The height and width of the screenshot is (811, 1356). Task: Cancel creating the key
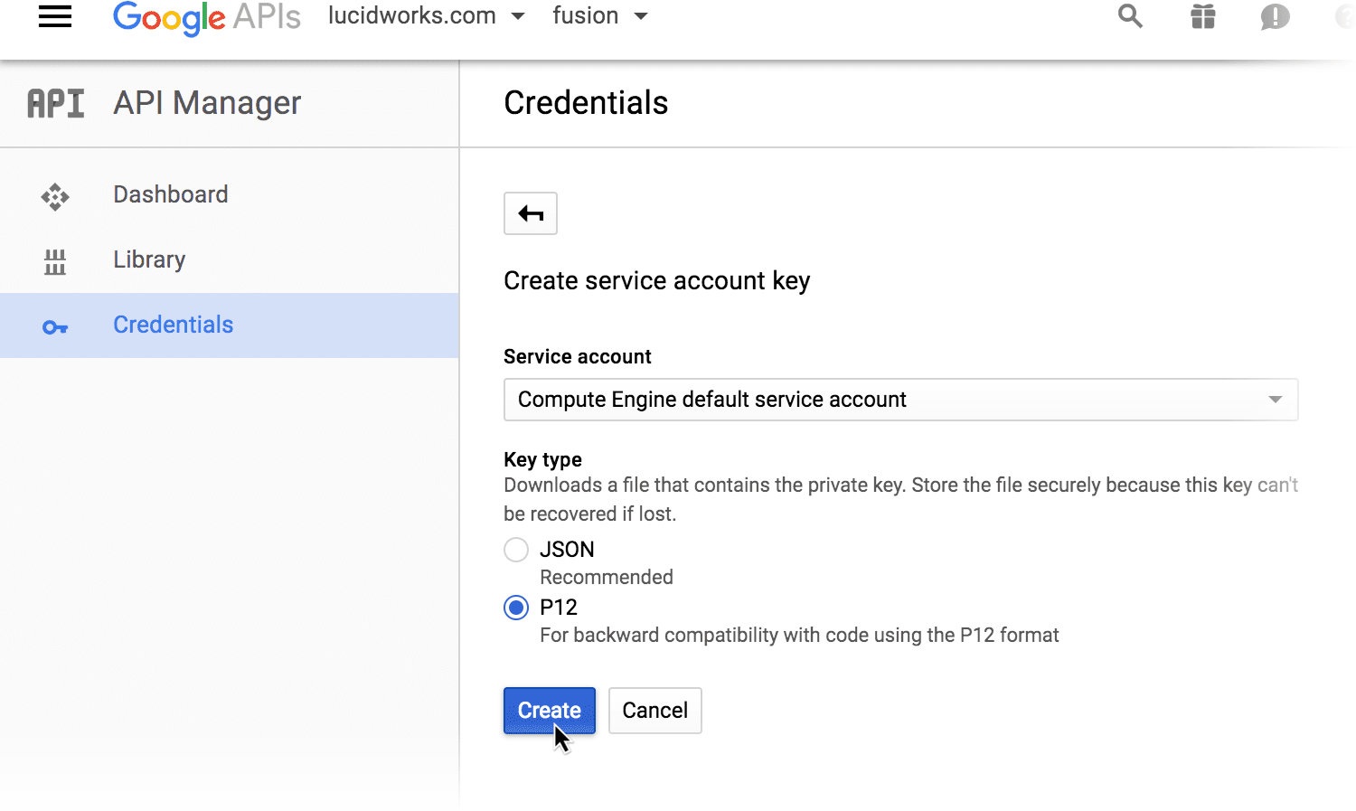[654, 710]
